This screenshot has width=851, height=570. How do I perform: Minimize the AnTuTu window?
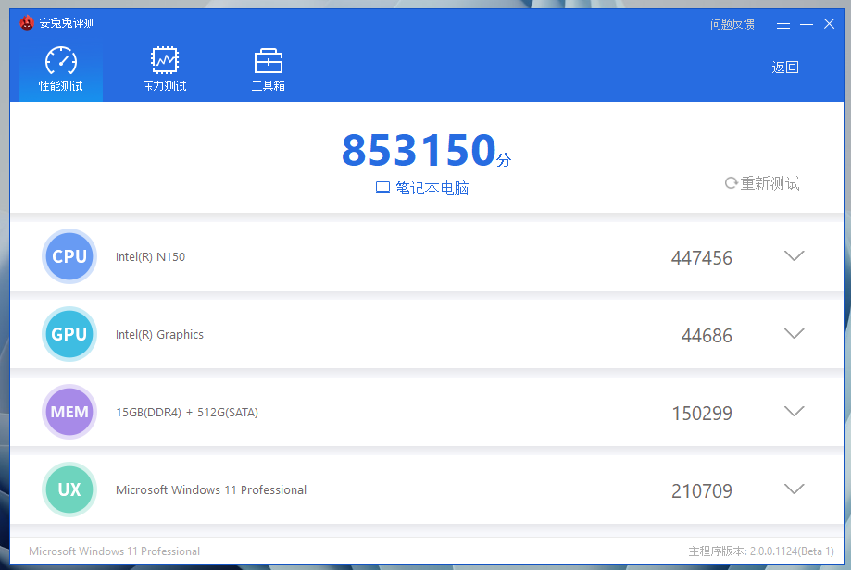(x=807, y=24)
